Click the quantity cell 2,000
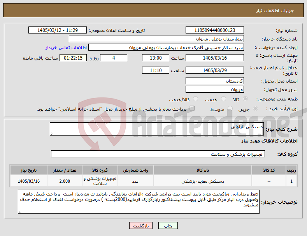 65,181
